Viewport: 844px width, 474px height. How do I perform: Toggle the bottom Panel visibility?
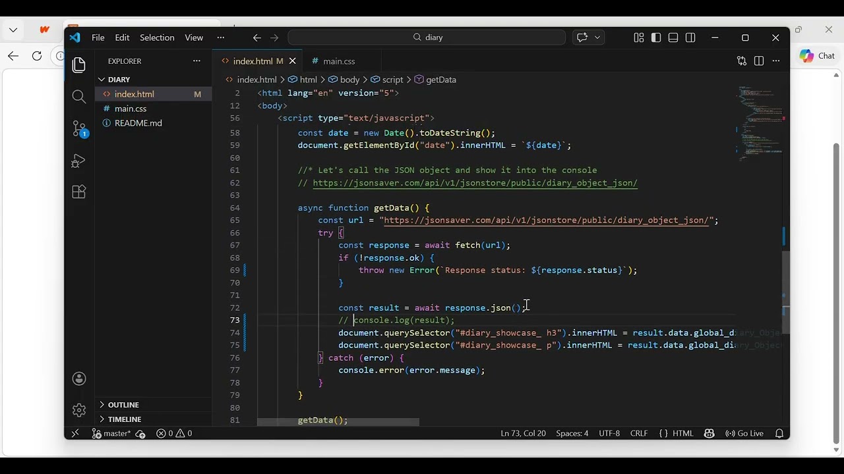pos(673,38)
